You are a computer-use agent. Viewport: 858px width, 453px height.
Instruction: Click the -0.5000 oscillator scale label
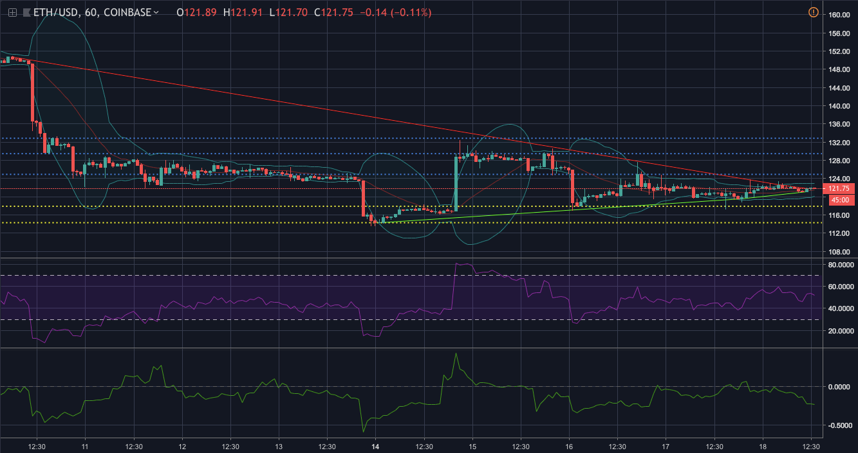point(841,425)
